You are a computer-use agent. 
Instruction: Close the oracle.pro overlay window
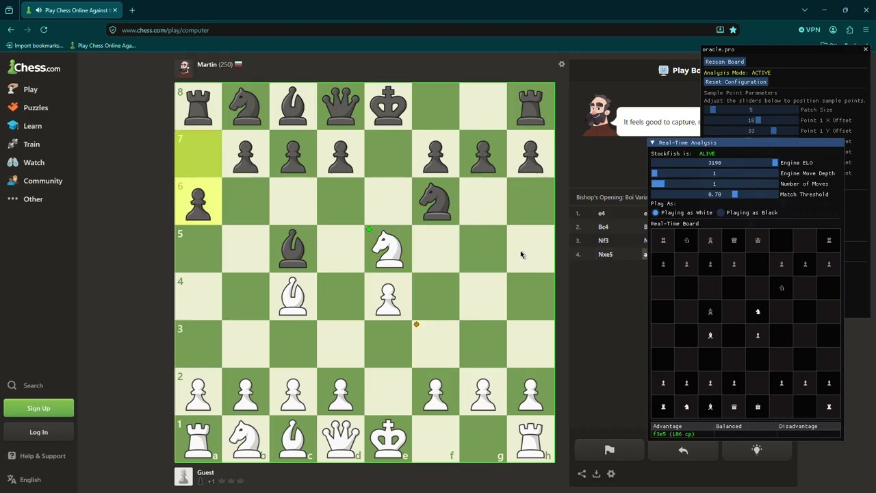866,49
